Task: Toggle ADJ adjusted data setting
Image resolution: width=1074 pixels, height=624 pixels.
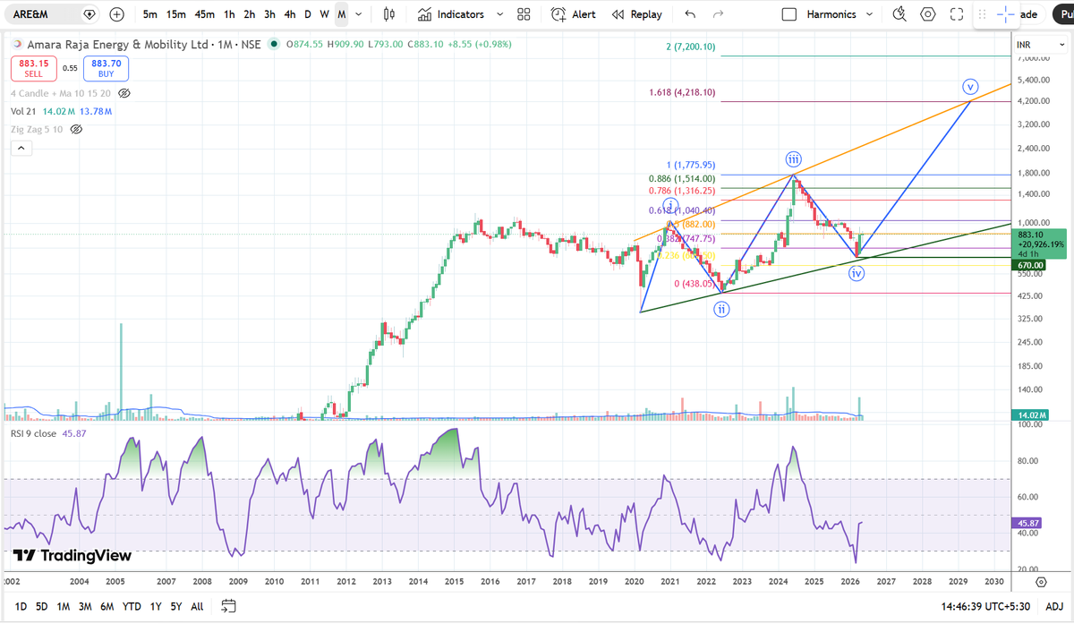Action: pyautogui.click(x=1054, y=606)
